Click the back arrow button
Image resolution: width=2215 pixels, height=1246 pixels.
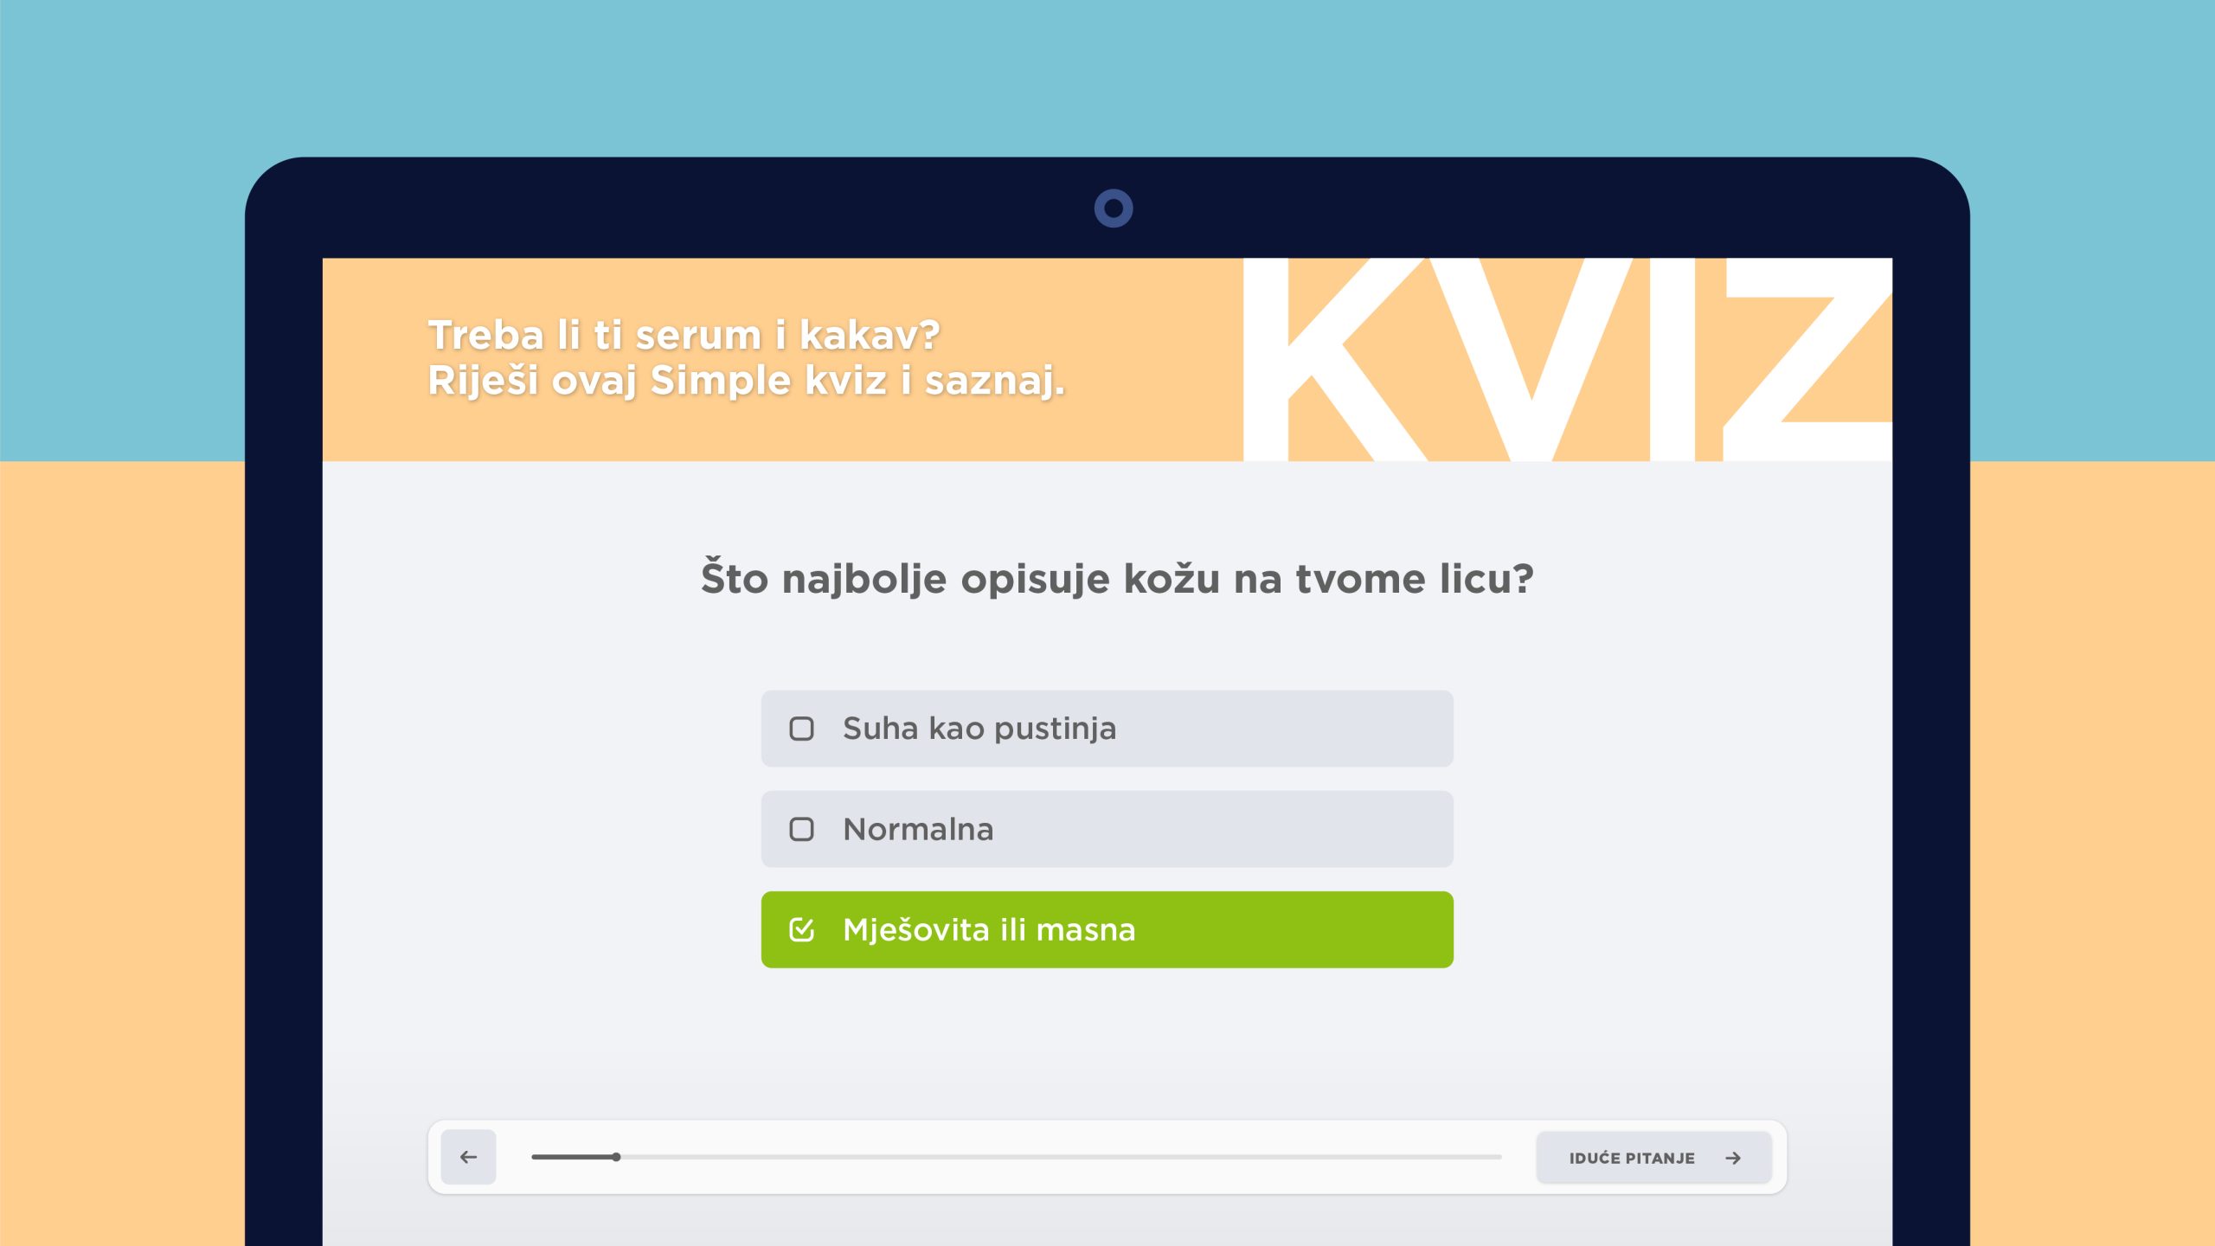[468, 1157]
